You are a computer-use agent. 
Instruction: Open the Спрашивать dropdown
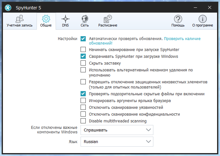117,130
